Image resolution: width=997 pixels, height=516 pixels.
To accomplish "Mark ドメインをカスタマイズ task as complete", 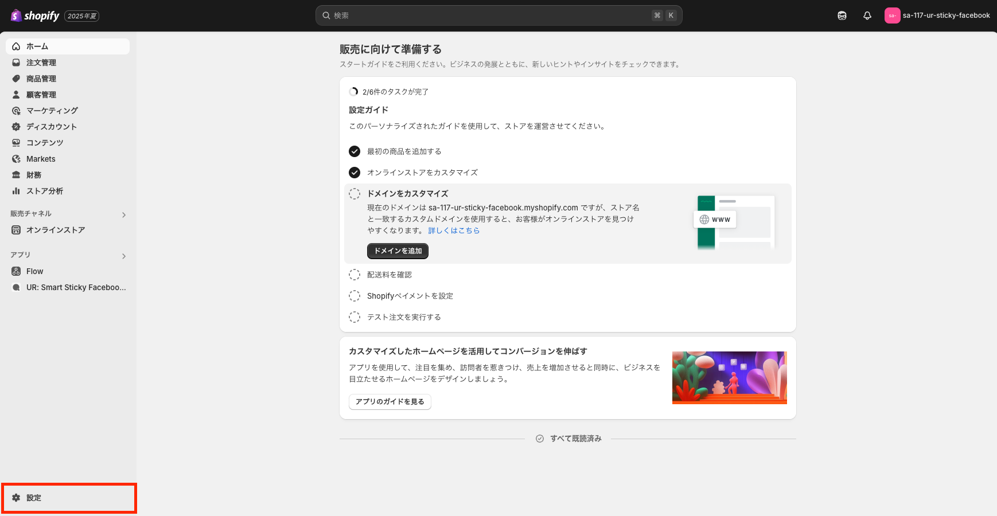I will (x=355, y=194).
